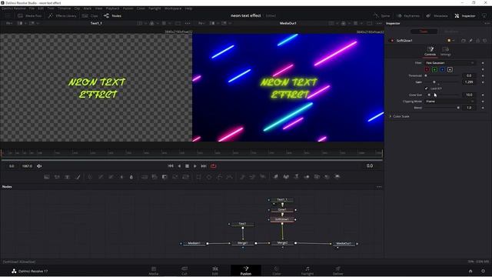Add a Rectangle mask from toolbar
The image size is (492, 277).
point(198,177)
